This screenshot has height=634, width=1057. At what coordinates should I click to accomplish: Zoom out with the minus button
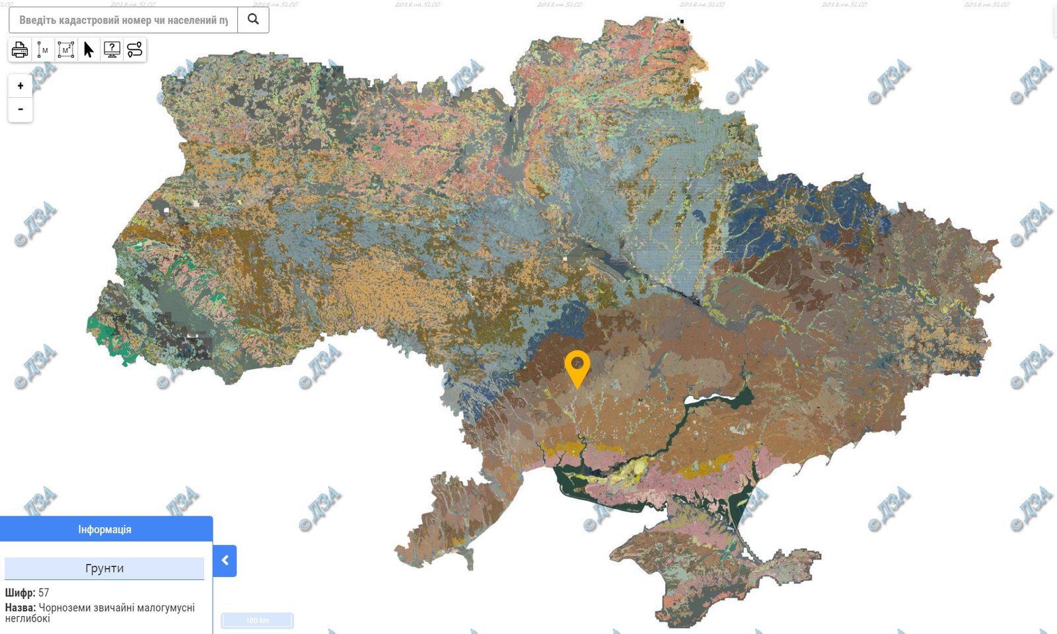(x=20, y=109)
